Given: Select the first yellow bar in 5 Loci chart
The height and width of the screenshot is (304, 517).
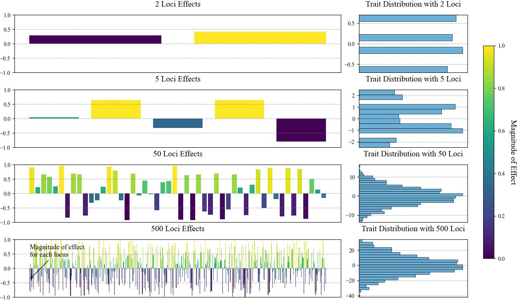Looking at the screenshot, I should point(116,109).
